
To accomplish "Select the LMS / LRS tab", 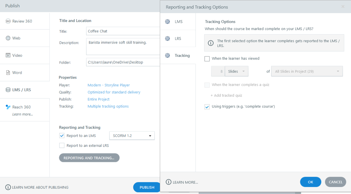I will point(25,90).
